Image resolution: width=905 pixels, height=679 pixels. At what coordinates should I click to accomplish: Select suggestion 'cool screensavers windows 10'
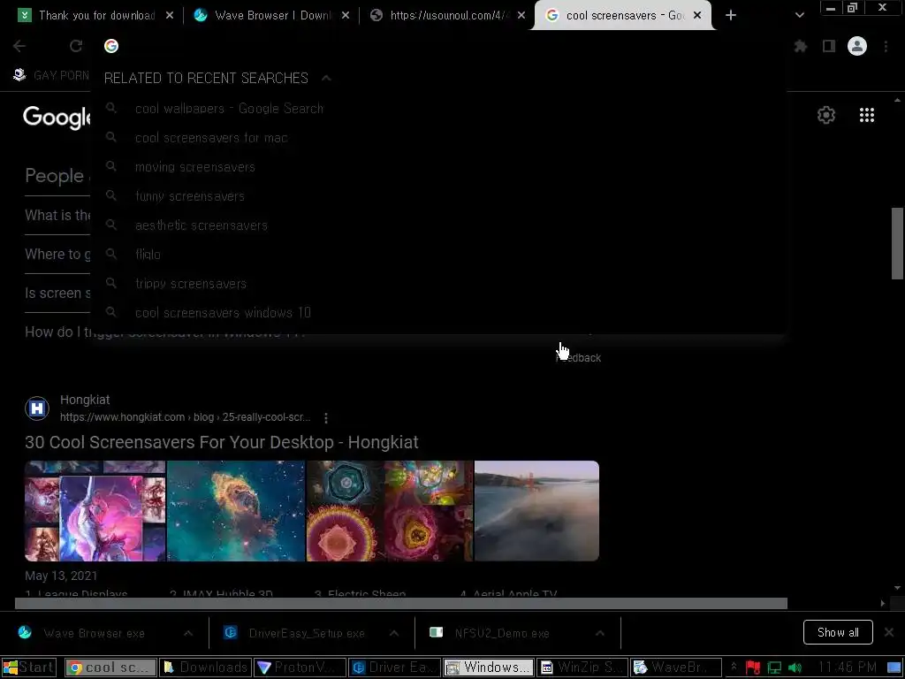point(438,313)
